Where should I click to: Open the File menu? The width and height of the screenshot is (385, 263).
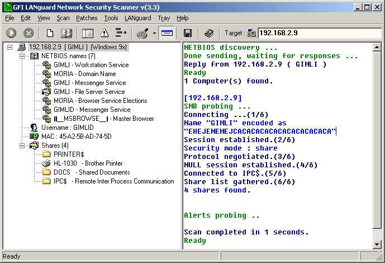point(9,18)
